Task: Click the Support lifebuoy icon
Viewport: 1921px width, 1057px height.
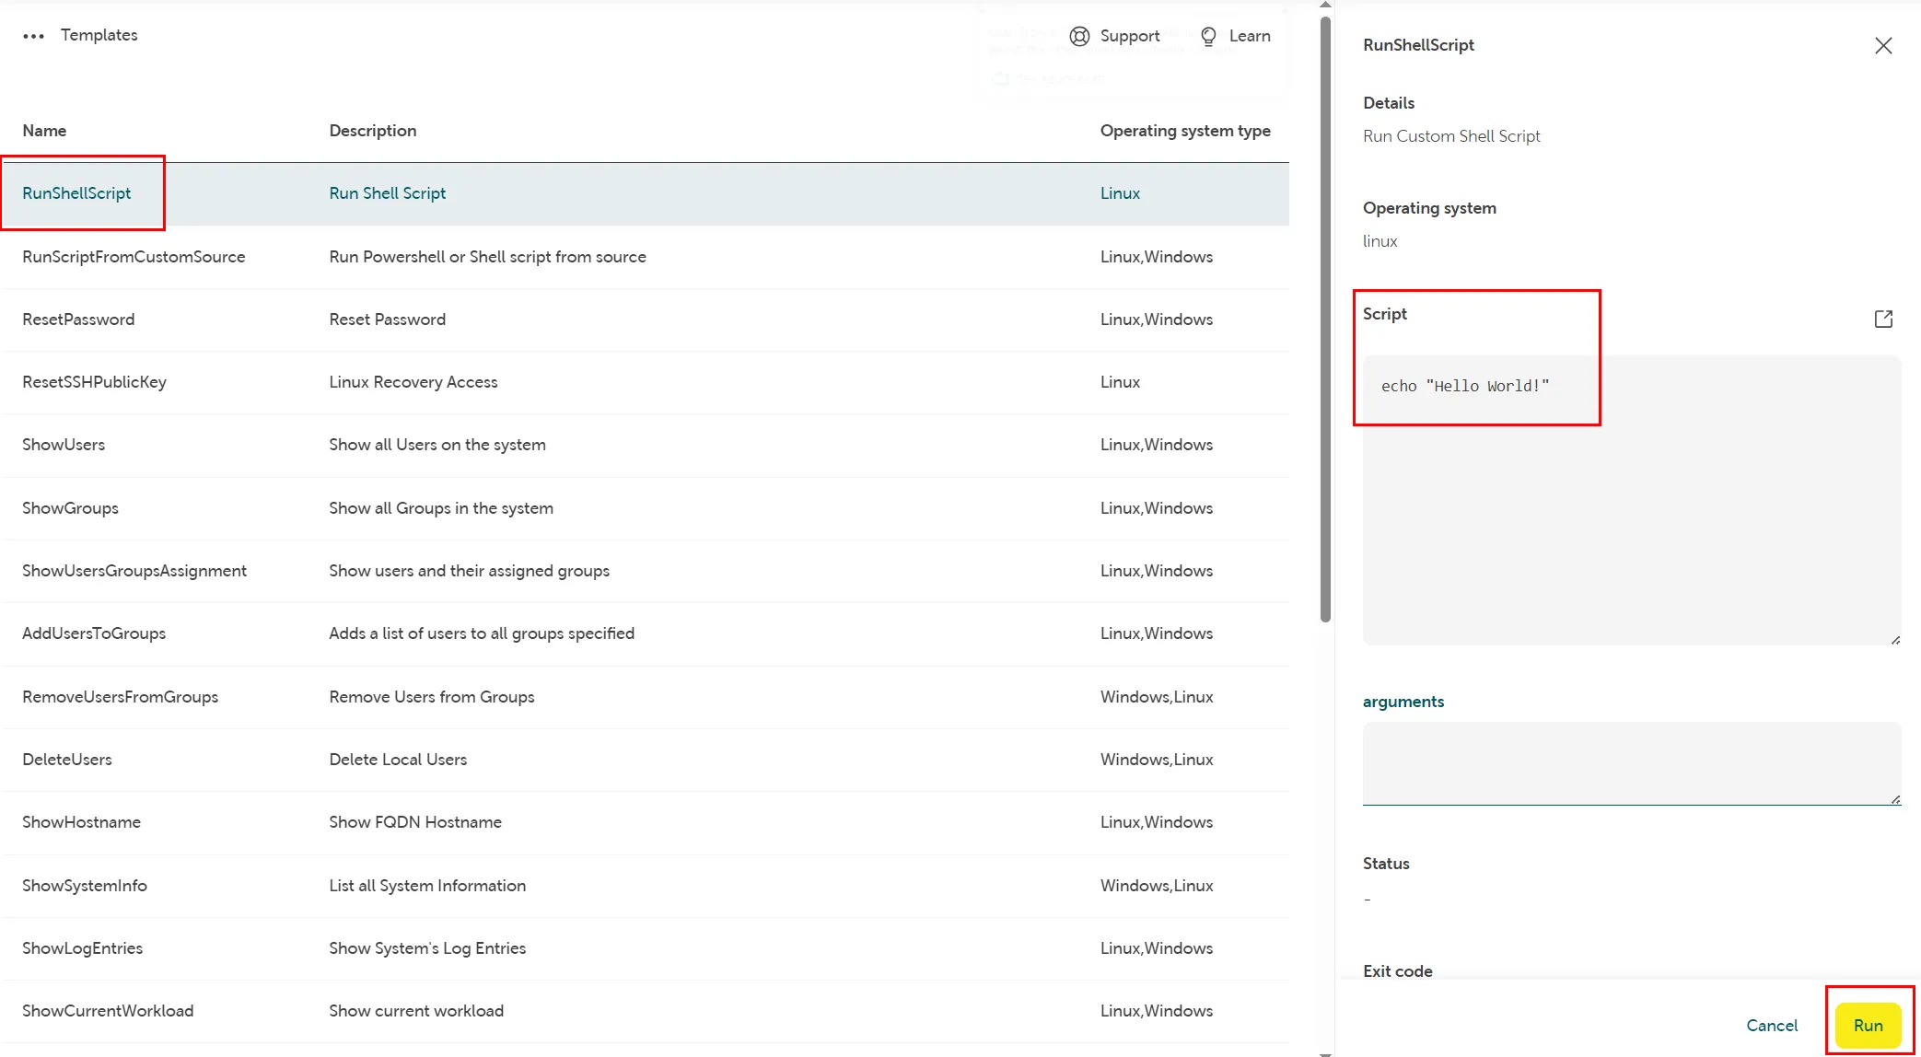Action: [x=1079, y=36]
